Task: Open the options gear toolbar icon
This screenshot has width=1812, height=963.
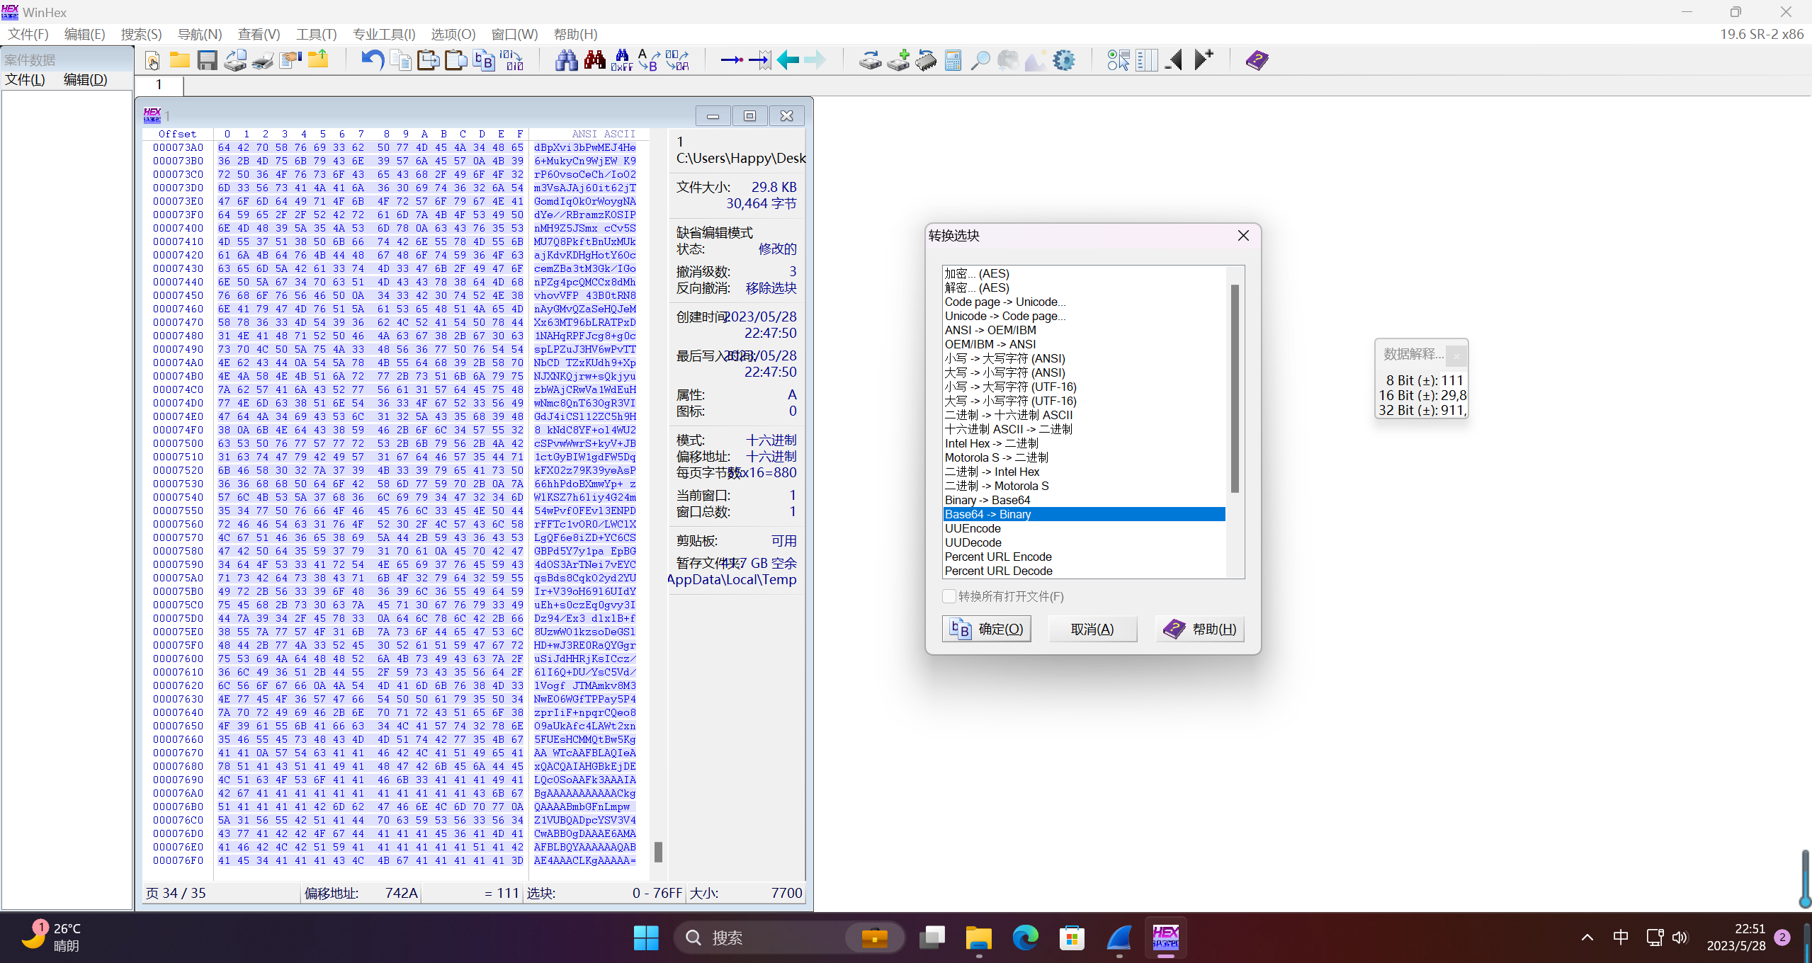Action: (x=1064, y=61)
